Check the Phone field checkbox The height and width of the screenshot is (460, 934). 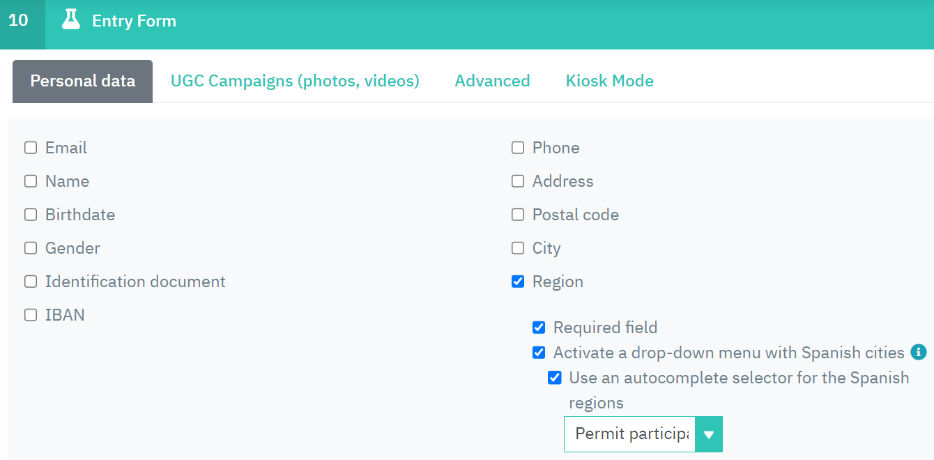click(x=518, y=148)
